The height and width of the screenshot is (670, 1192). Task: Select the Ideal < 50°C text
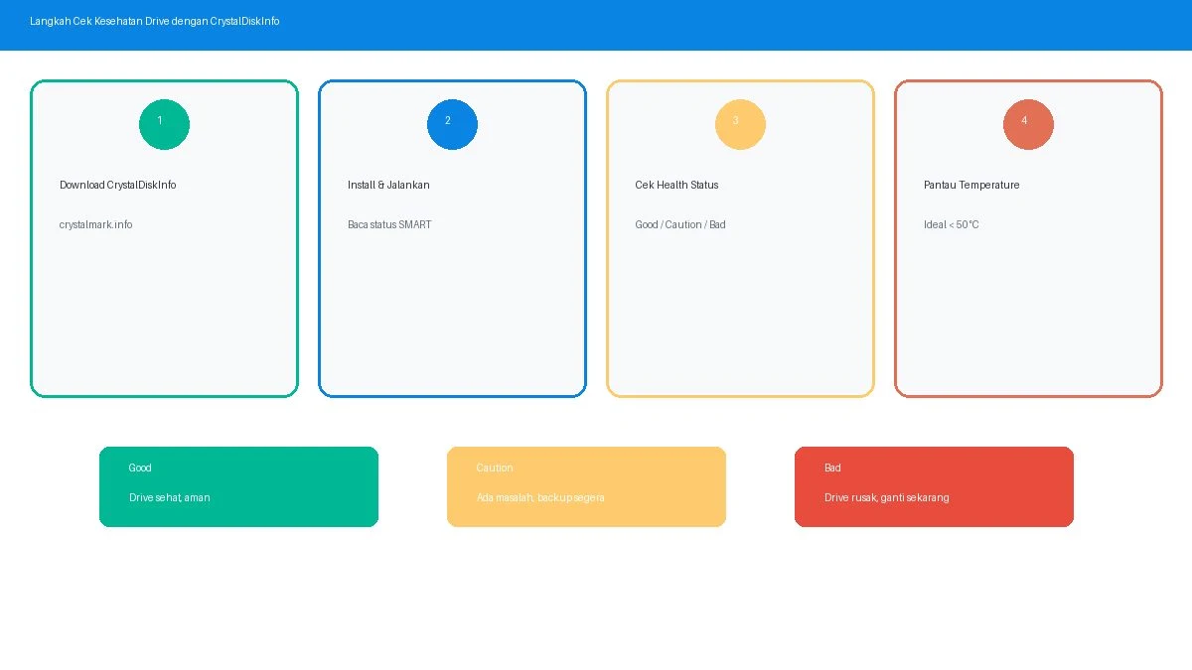pyautogui.click(x=952, y=225)
